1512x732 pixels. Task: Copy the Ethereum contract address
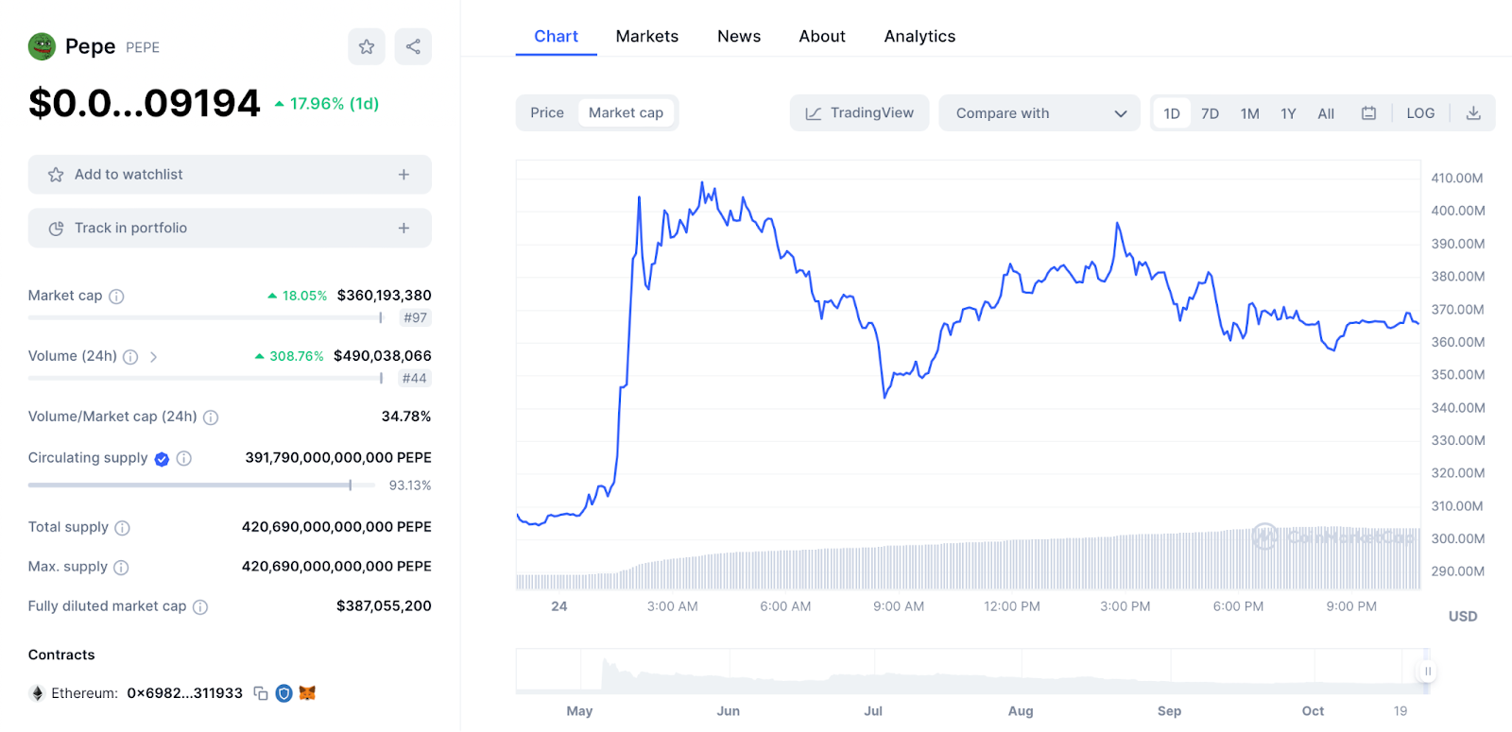coord(261,693)
